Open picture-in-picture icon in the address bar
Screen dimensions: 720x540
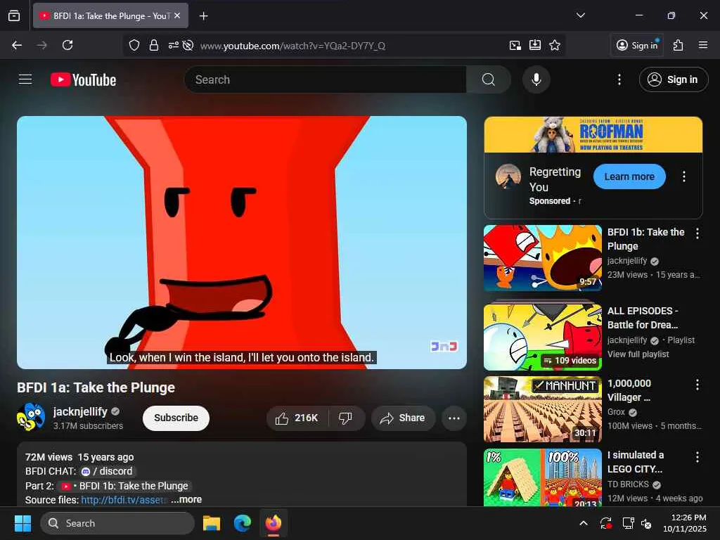(x=515, y=45)
